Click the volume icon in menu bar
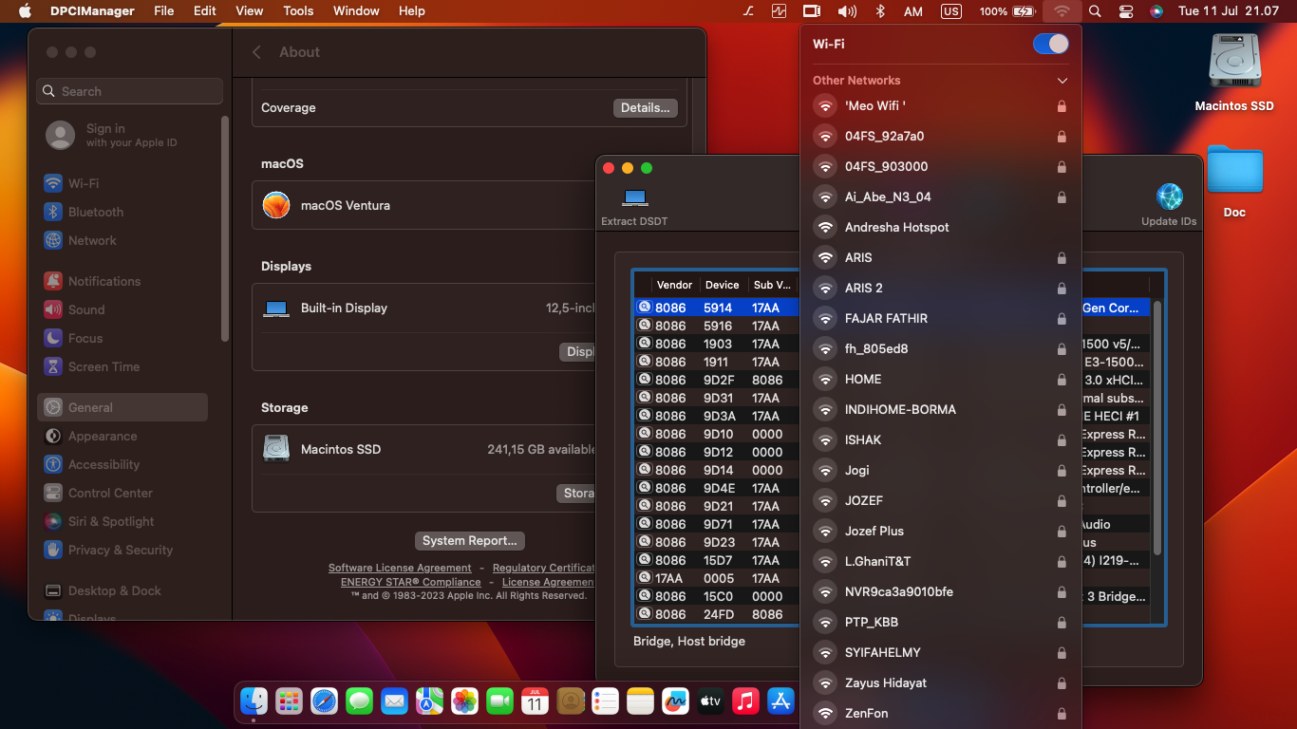Image resolution: width=1297 pixels, height=729 pixels. pos(847,11)
